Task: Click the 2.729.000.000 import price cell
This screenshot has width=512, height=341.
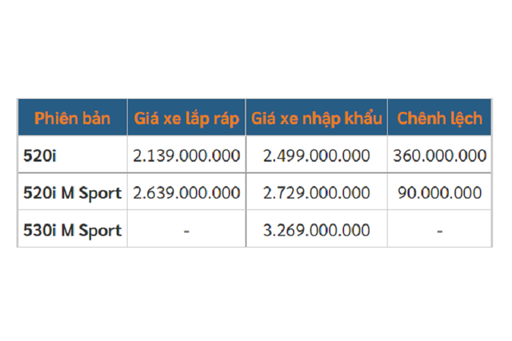Action: 316,193
